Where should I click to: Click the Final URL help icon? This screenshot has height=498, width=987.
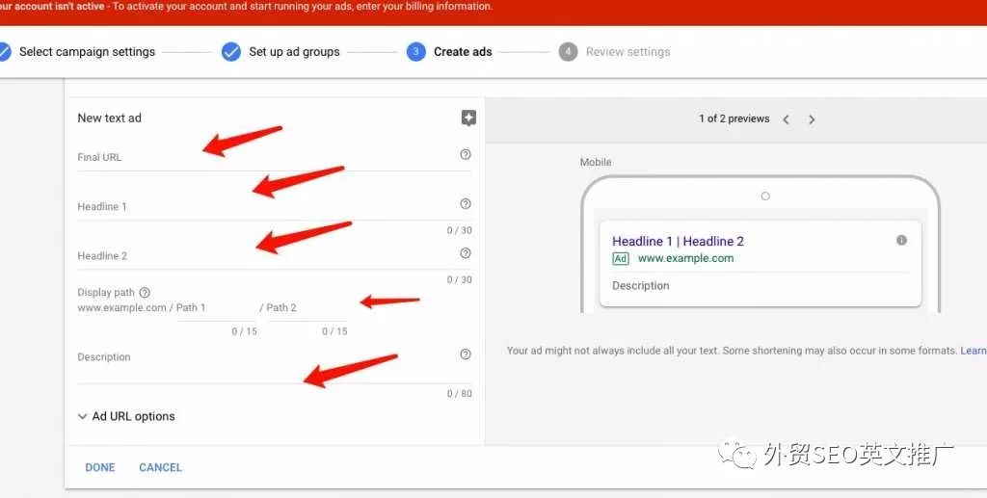(x=466, y=154)
